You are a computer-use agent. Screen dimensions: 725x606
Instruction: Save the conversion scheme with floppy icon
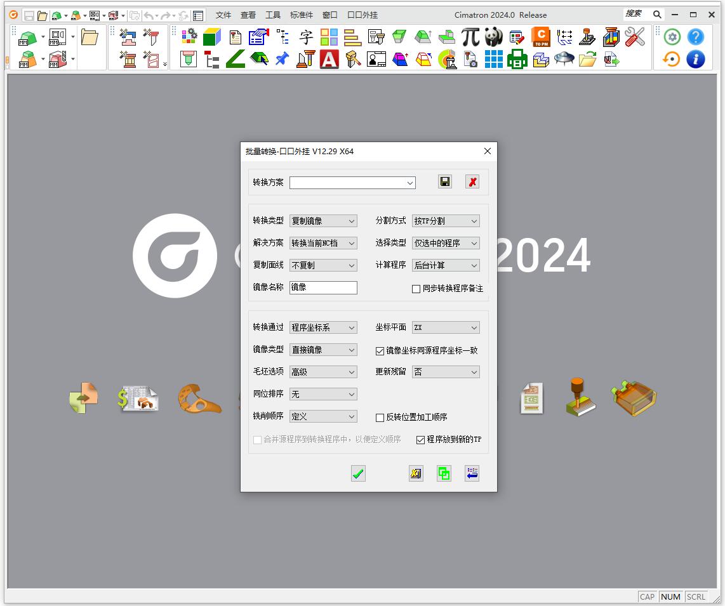(x=445, y=182)
